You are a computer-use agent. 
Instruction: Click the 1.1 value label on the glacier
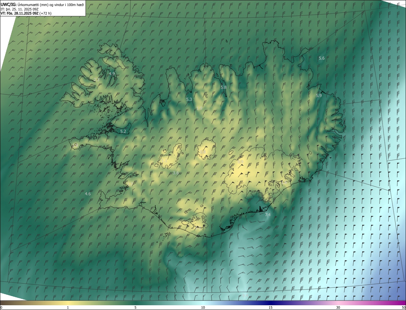(164, 161)
